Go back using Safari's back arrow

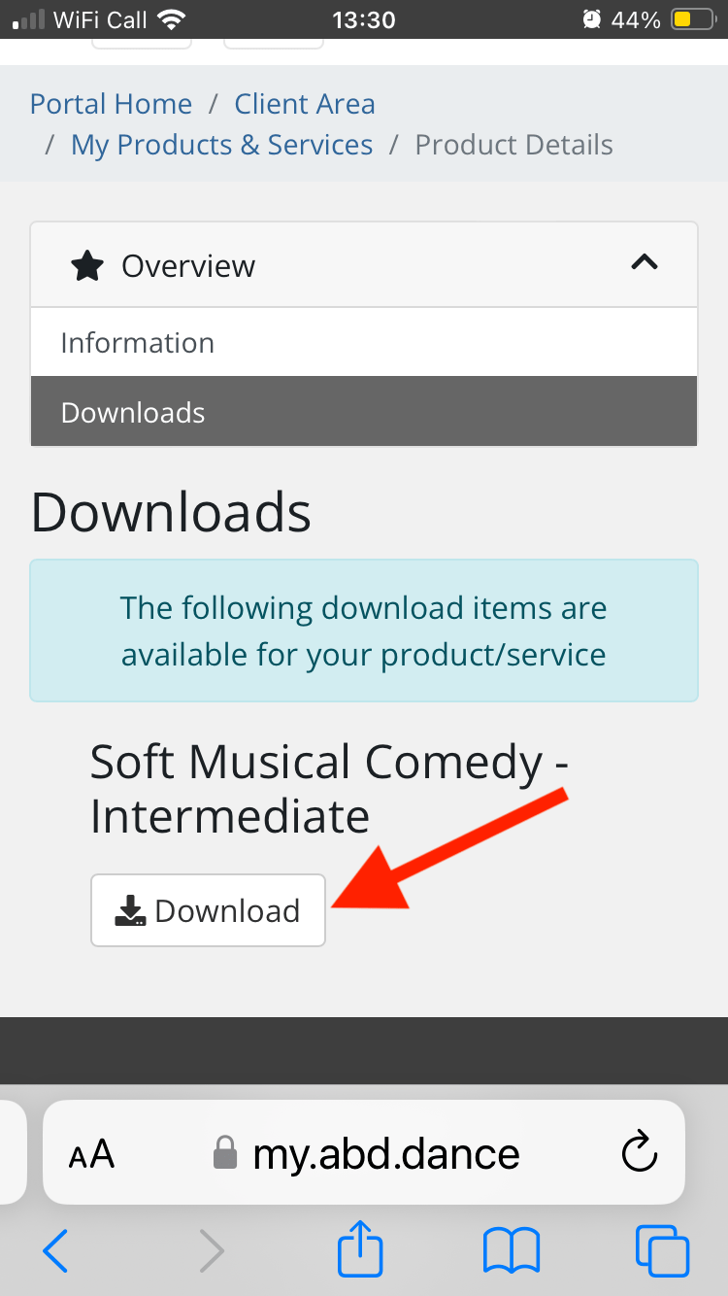point(56,1250)
